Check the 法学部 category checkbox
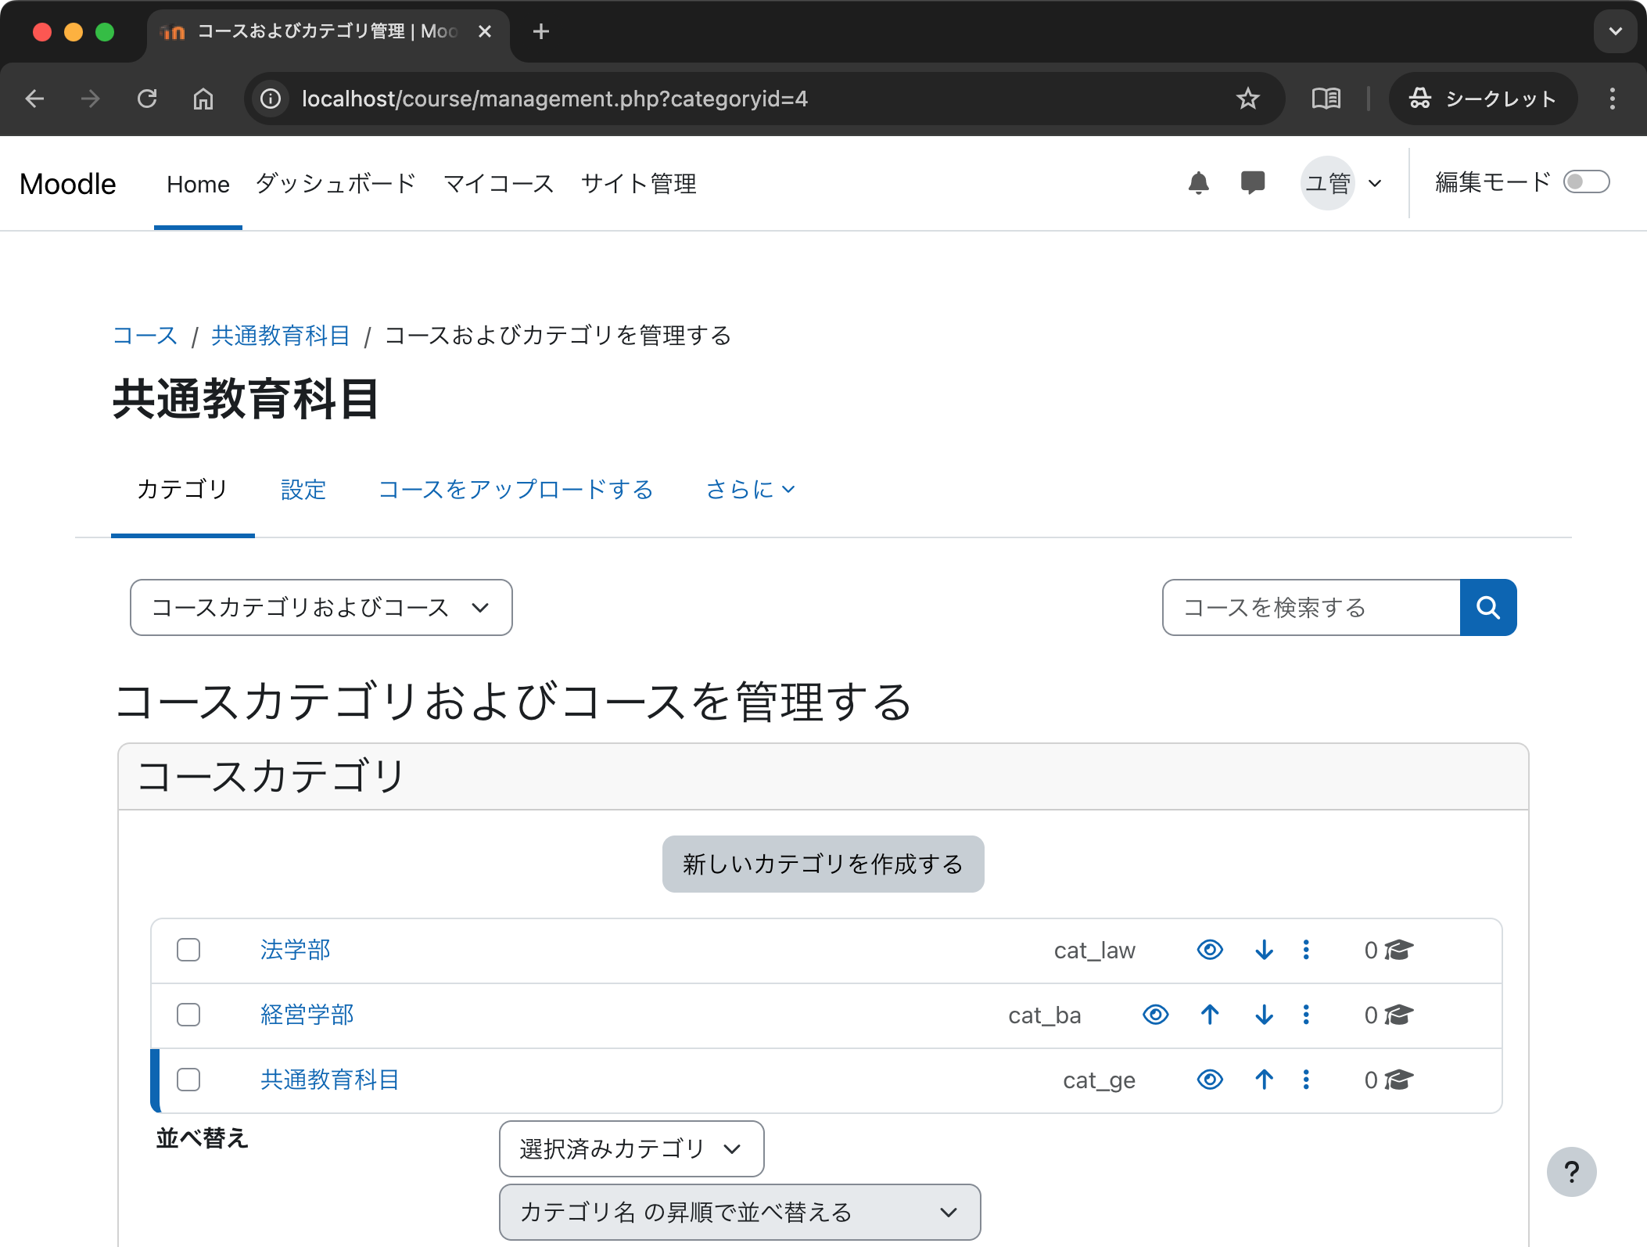Screen dimensions: 1647x1247 [188, 950]
